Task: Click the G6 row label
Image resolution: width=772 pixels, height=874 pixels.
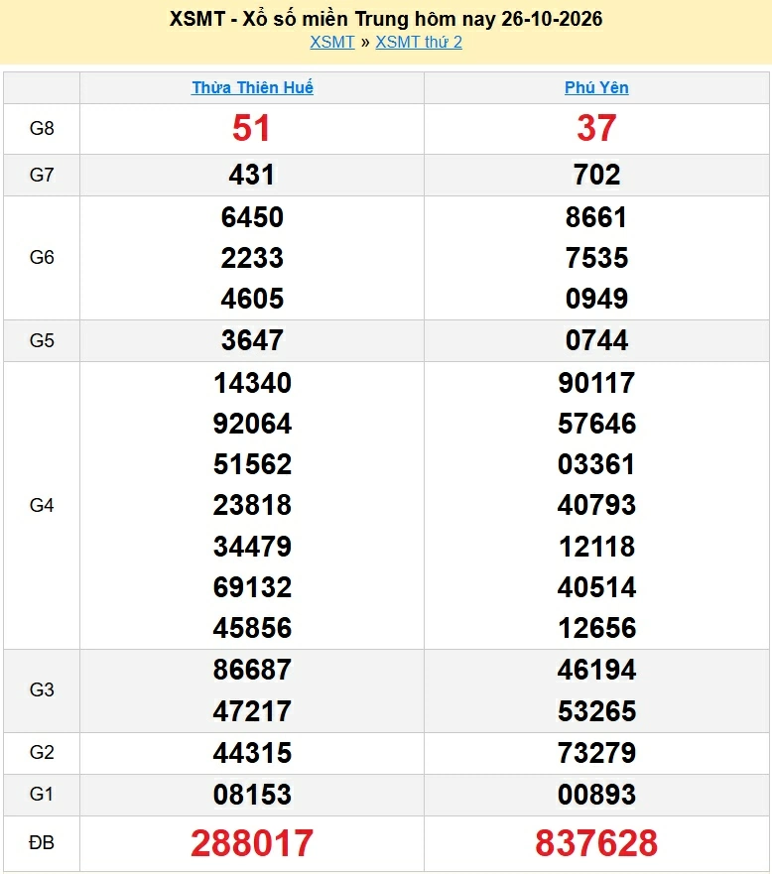Action: click(42, 258)
